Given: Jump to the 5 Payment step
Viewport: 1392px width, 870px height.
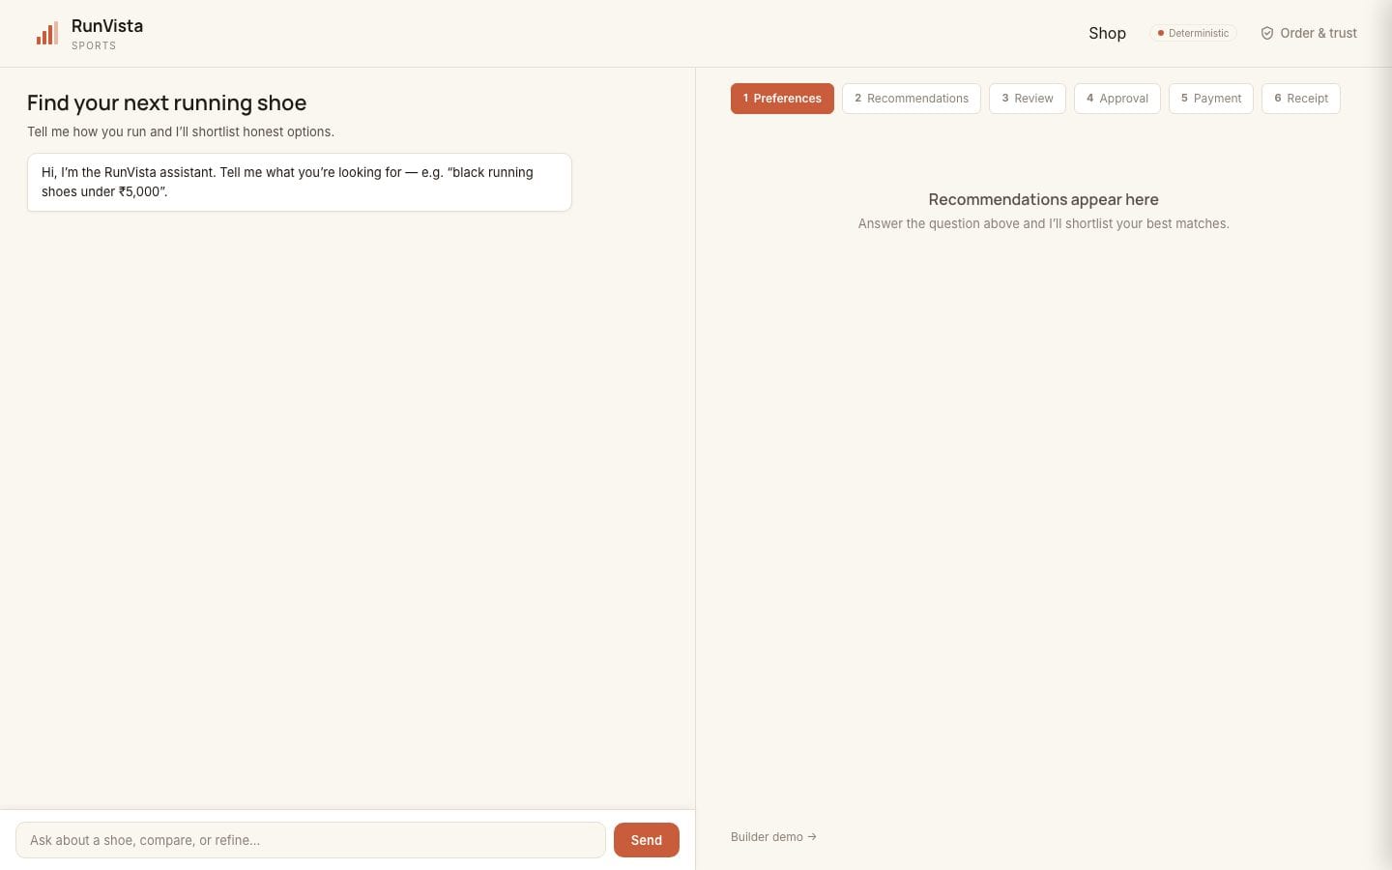Looking at the screenshot, I should coord(1211,99).
